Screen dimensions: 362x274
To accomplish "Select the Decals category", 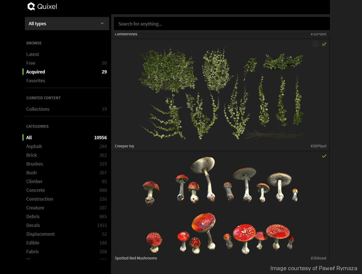I will click(33, 225).
